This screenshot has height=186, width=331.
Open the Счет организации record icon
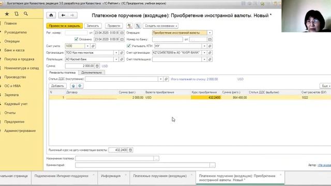pos(209,53)
